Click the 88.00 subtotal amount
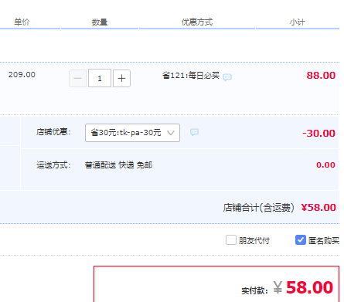344x302 pixels. pyautogui.click(x=321, y=76)
